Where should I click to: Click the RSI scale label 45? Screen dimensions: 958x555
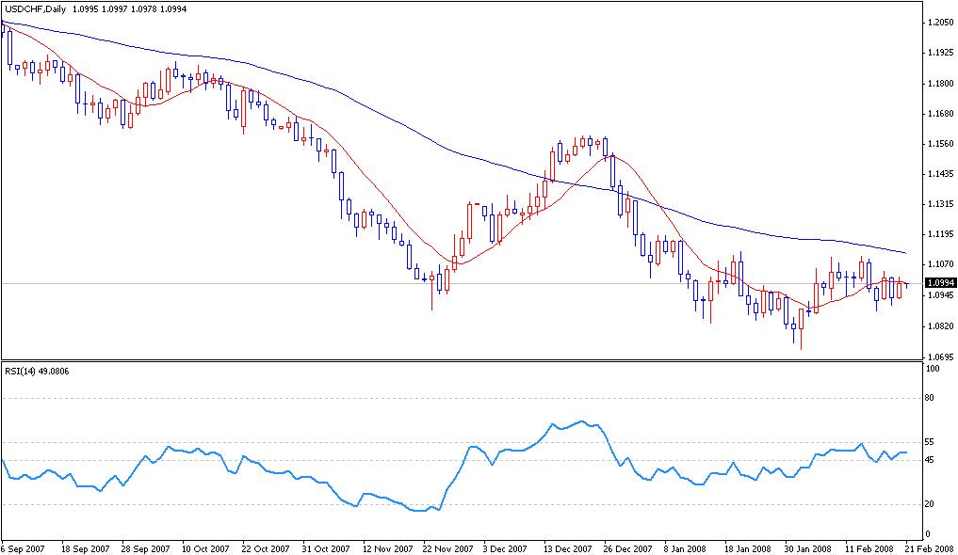[931, 460]
